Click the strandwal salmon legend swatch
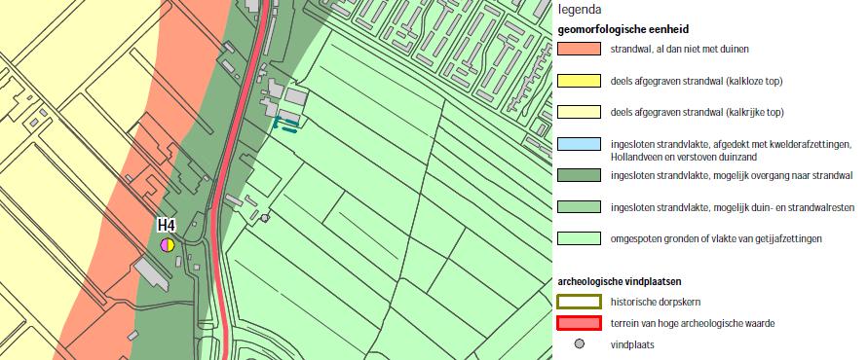Viewport: 868px width, 360px height. [579, 49]
